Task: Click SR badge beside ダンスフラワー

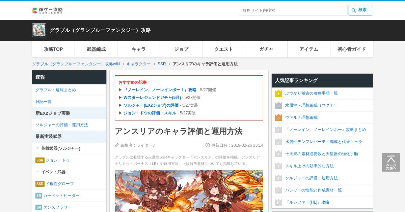Action: [39, 207]
